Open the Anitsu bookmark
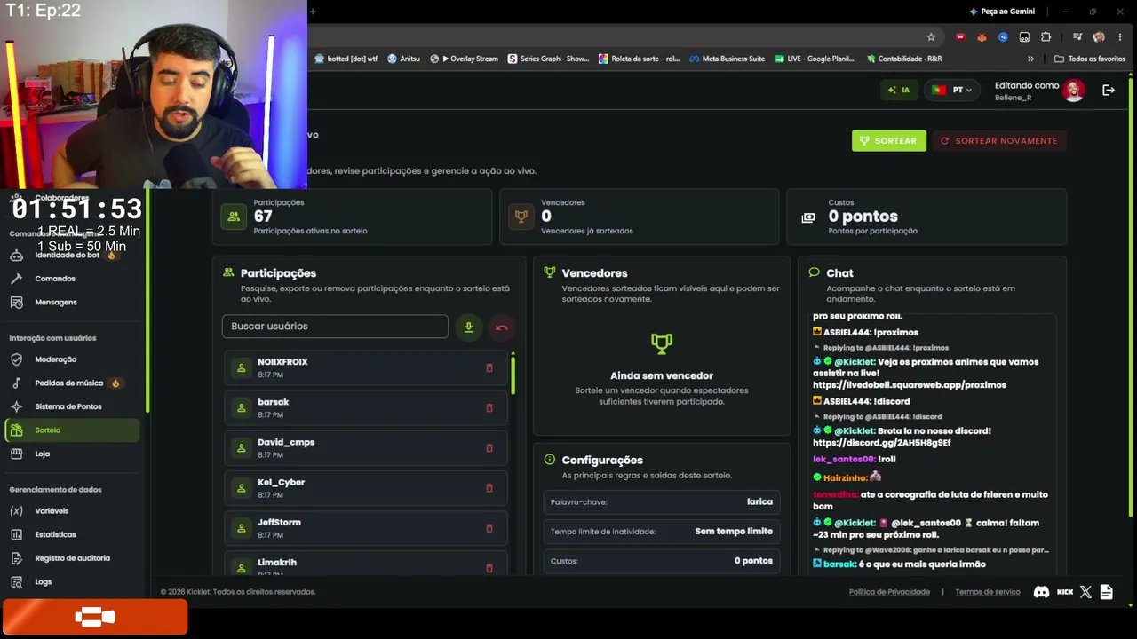The width and height of the screenshot is (1137, 639). coord(403,59)
